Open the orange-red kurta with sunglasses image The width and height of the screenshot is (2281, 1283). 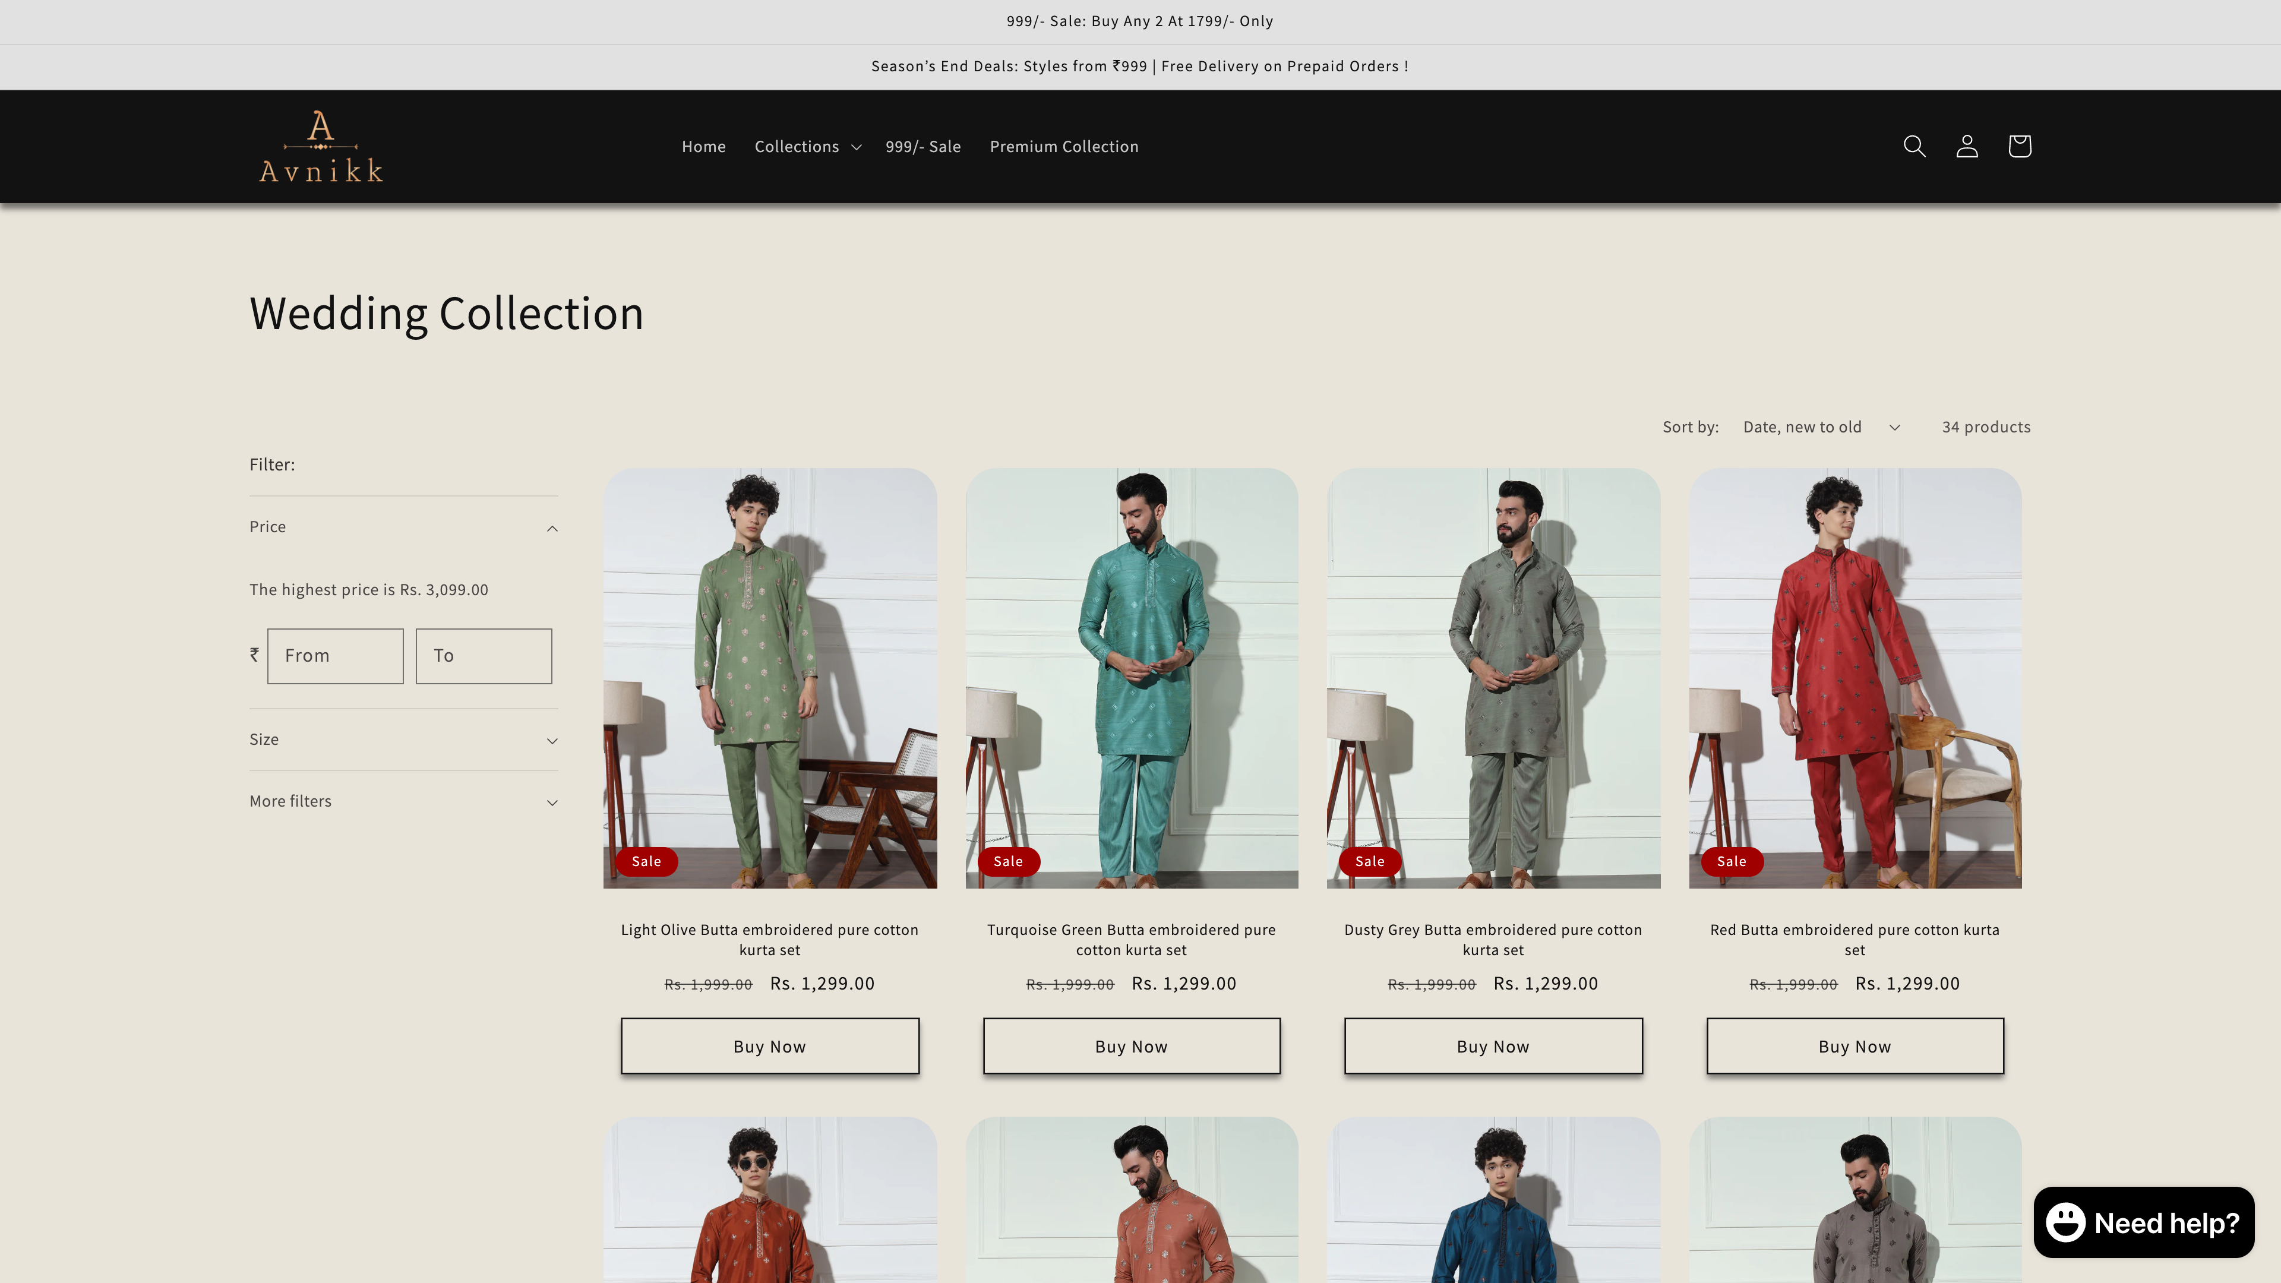769,1200
